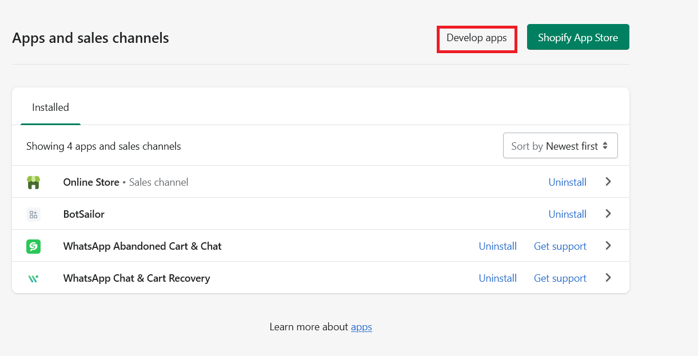Get support for WhatsApp Chat & Cart Recovery

(x=560, y=278)
